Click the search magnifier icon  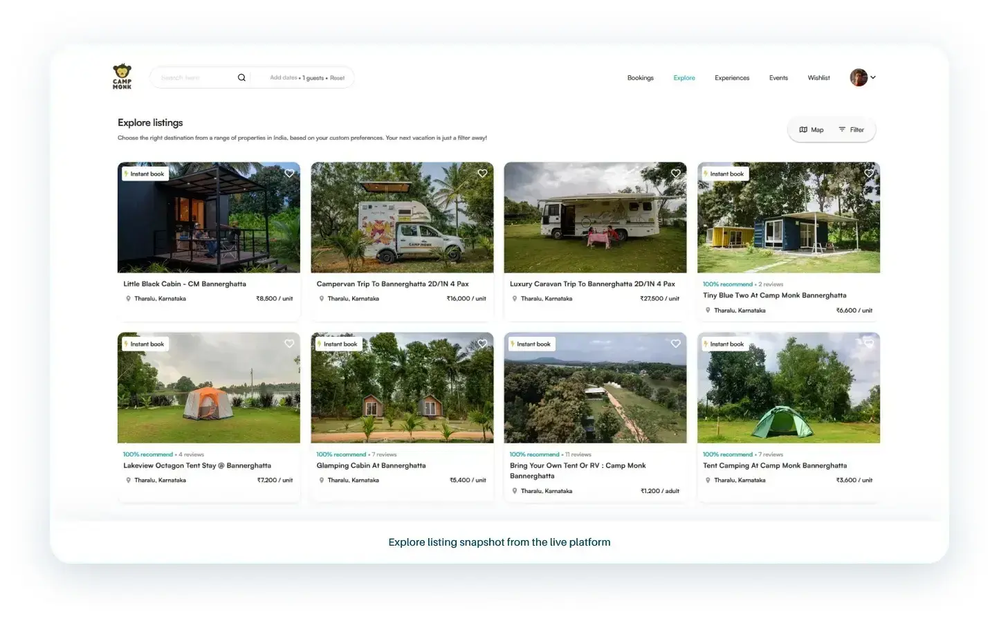click(241, 77)
